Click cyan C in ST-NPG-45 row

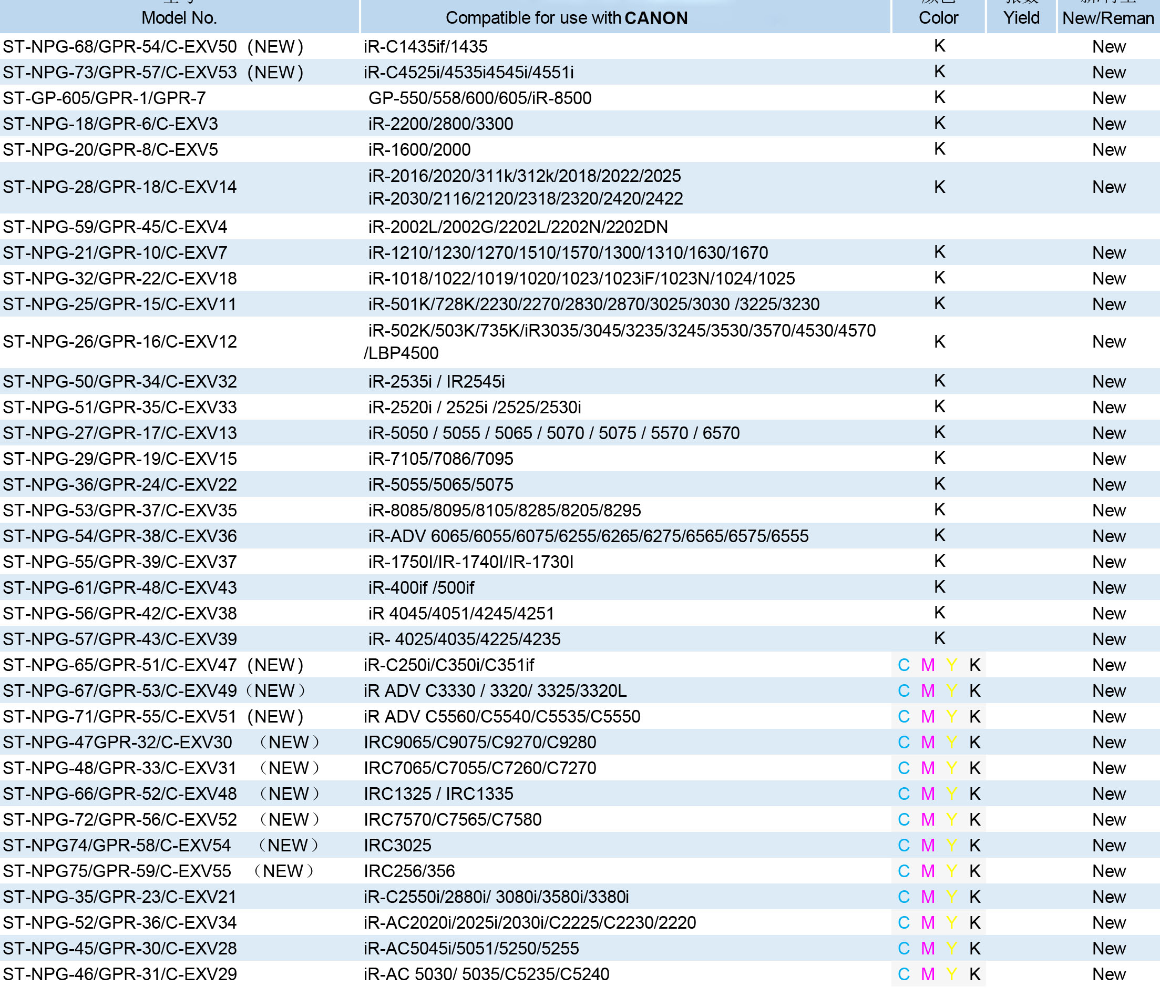point(903,948)
